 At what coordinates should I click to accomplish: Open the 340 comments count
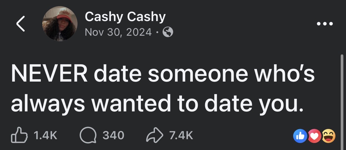click(113, 135)
